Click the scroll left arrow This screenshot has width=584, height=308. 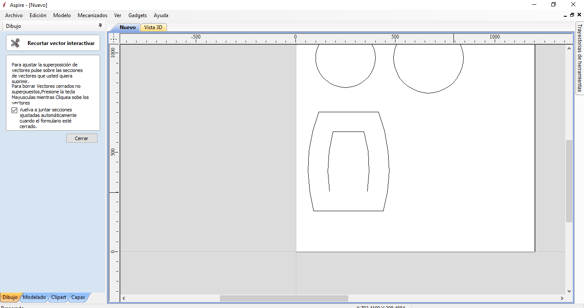pyautogui.click(x=124, y=298)
